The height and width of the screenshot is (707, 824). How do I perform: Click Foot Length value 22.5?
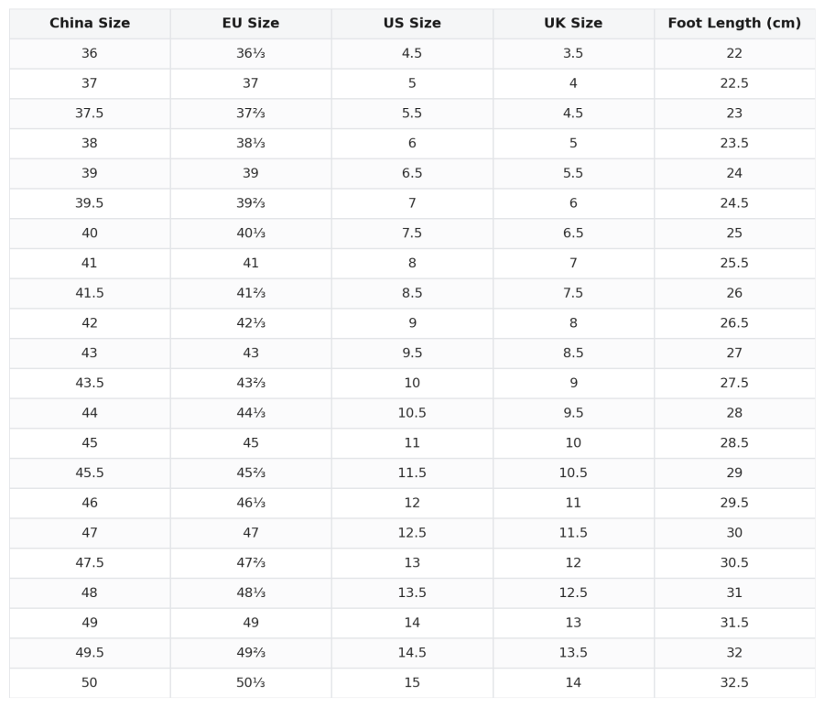tap(734, 83)
